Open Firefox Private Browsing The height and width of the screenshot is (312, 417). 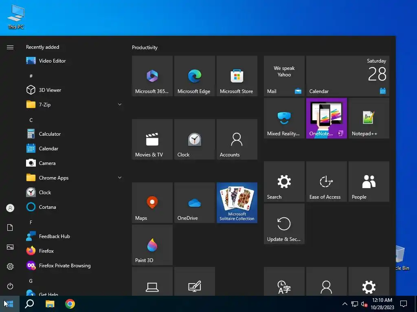coord(74,265)
